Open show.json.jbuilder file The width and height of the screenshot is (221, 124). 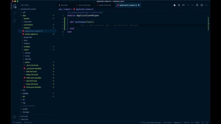(x=33, y=87)
